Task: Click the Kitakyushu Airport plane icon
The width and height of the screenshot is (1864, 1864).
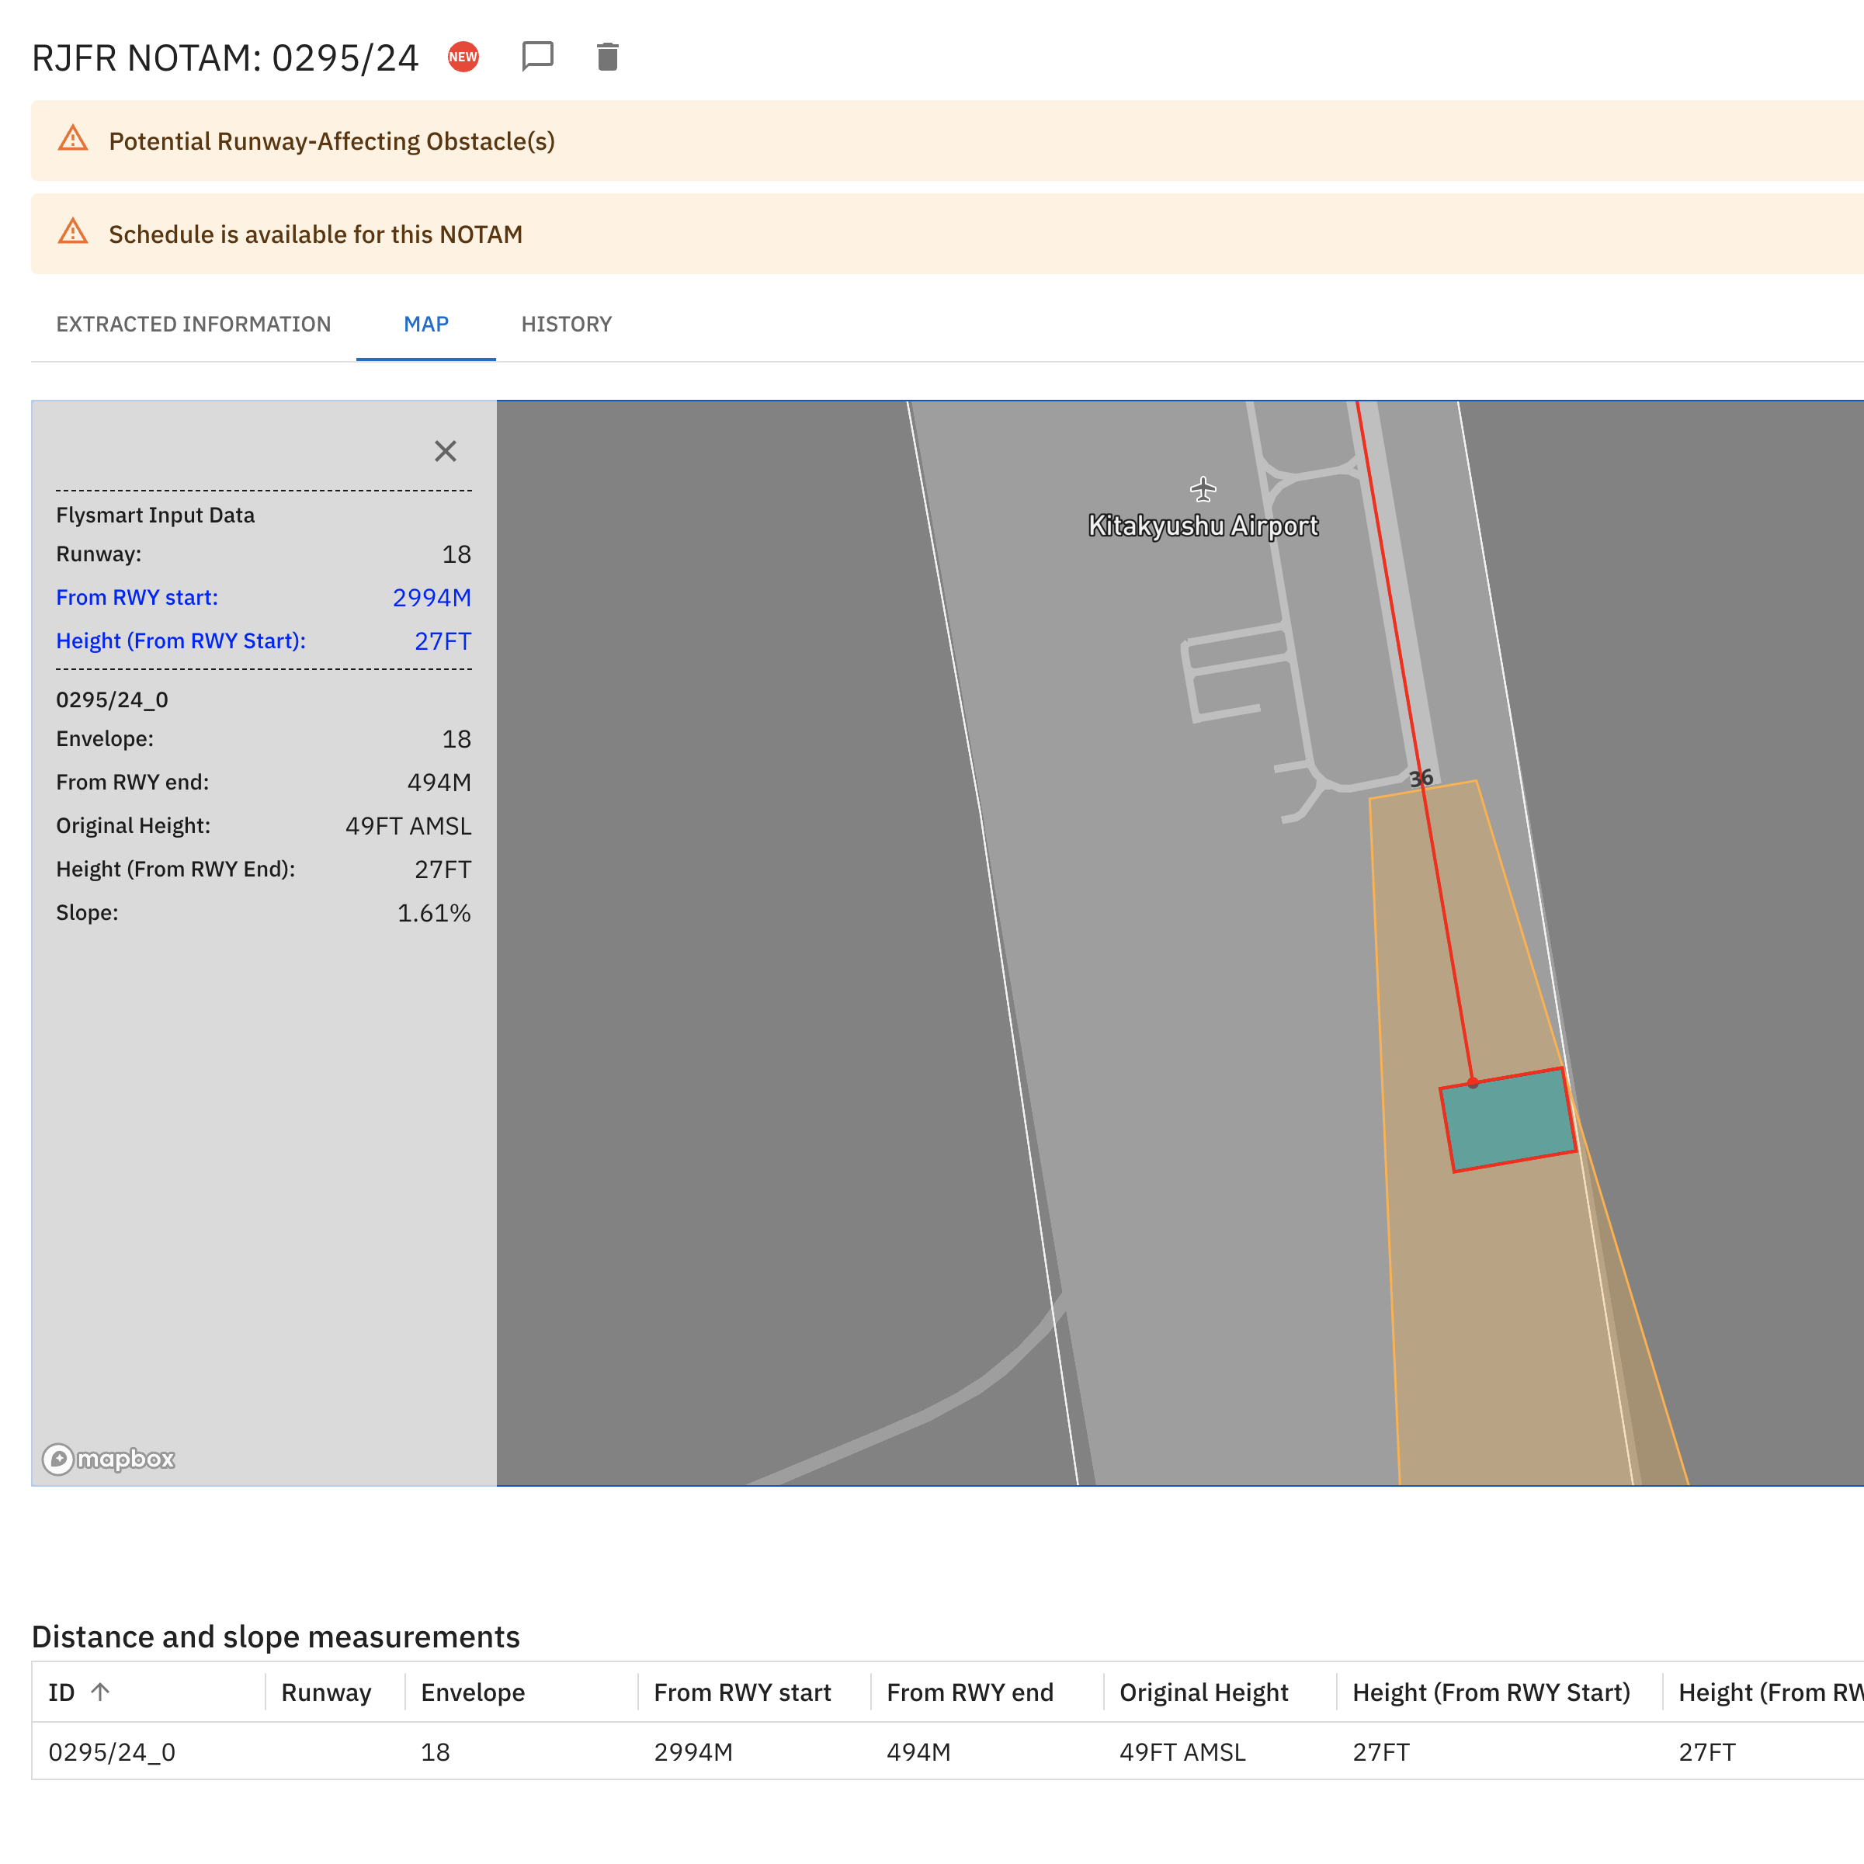Action: [x=1202, y=489]
